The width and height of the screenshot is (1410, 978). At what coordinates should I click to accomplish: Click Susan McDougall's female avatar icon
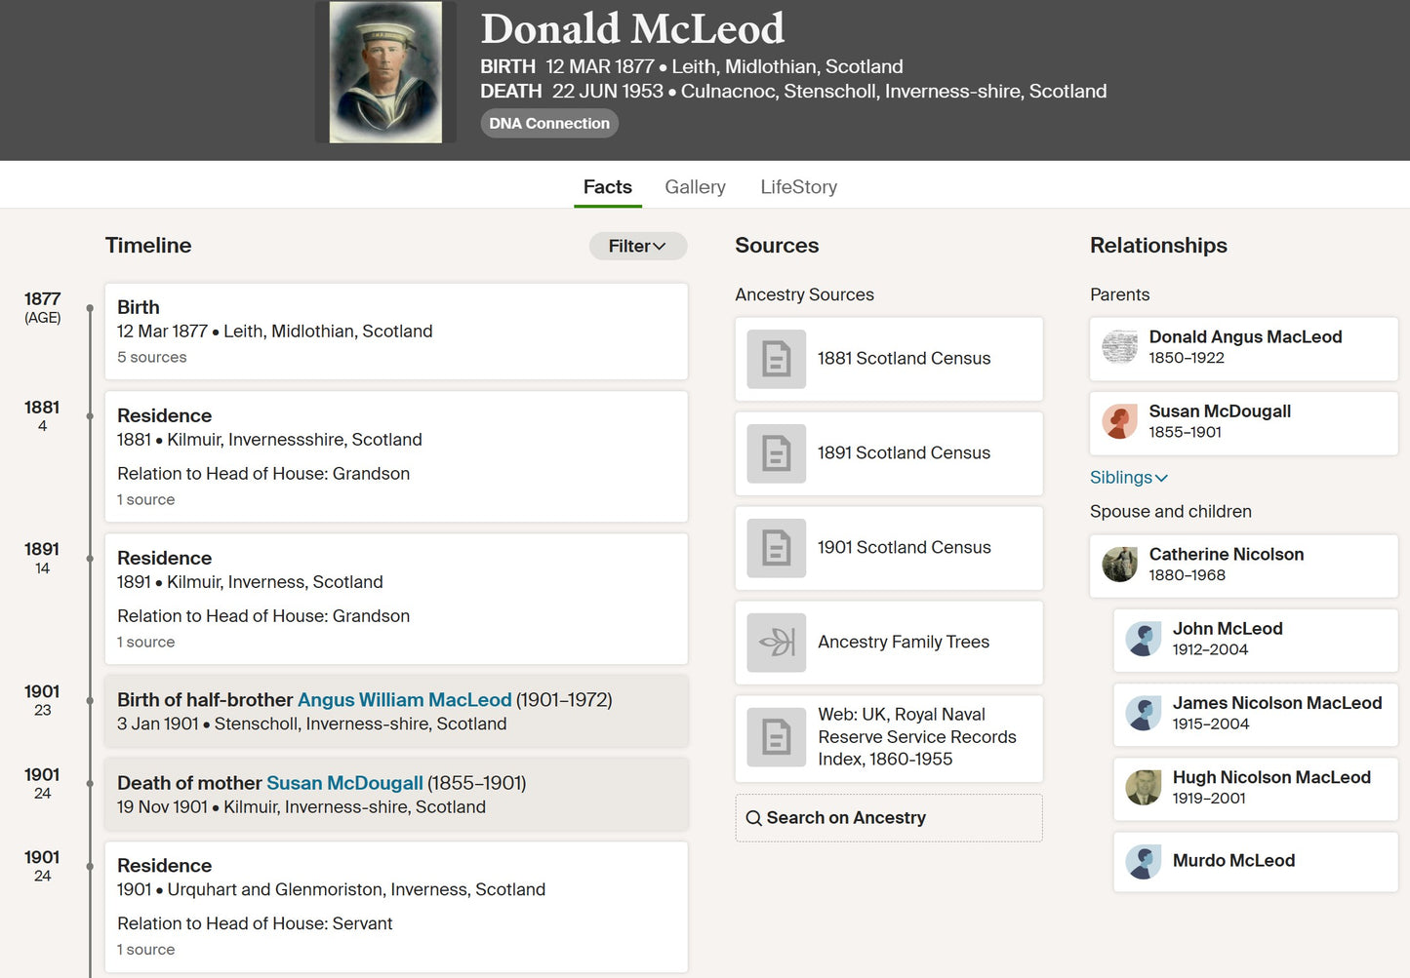1119,421
